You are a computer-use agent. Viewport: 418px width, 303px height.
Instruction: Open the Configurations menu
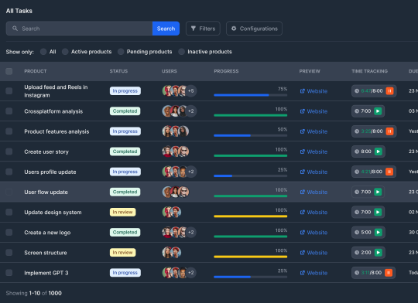pos(254,29)
